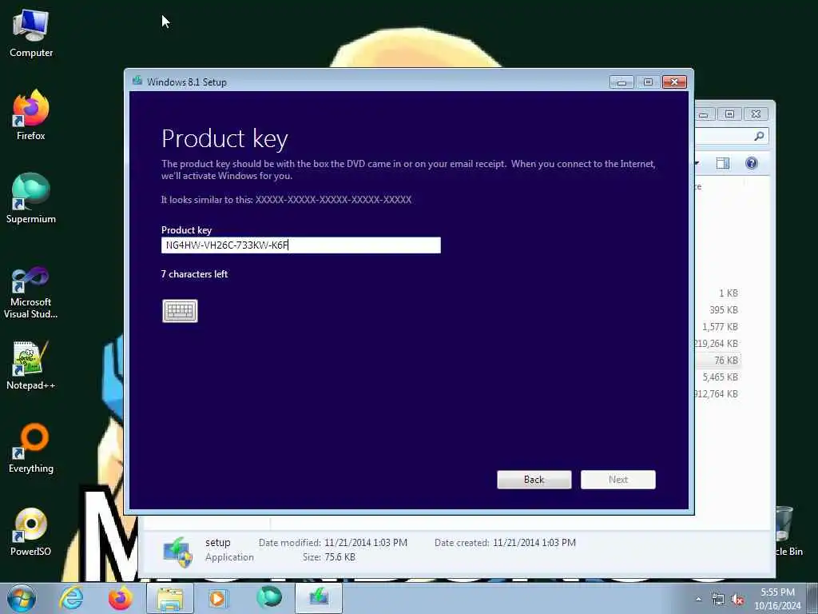Open the Microsoft Visual Studio shortcut

pyautogui.click(x=31, y=293)
